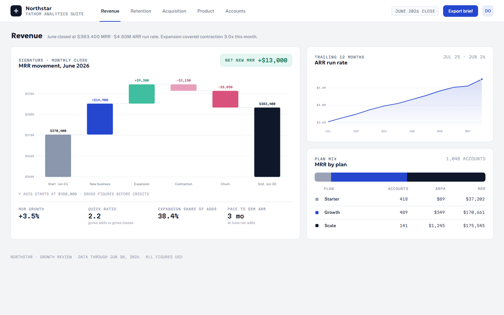Click the DATA THROUGH JUN 30, 2026 footer text
The height and width of the screenshot is (315, 504).
point(109,257)
